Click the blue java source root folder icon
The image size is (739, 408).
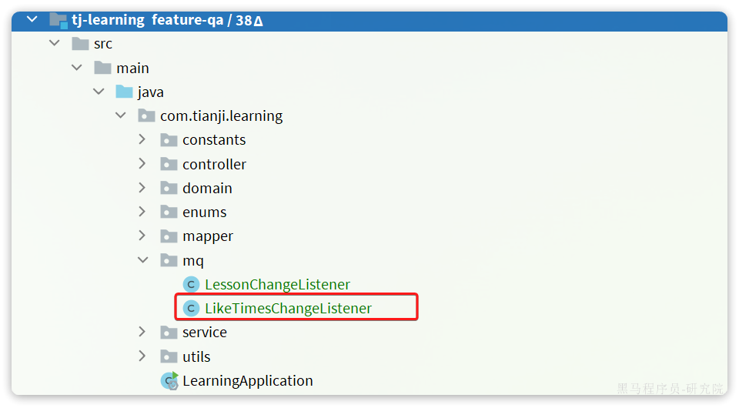pyautogui.click(x=125, y=92)
